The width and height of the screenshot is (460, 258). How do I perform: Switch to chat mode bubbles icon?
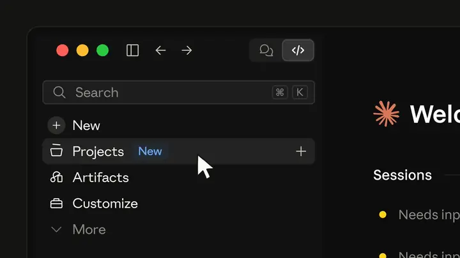point(266,50)
